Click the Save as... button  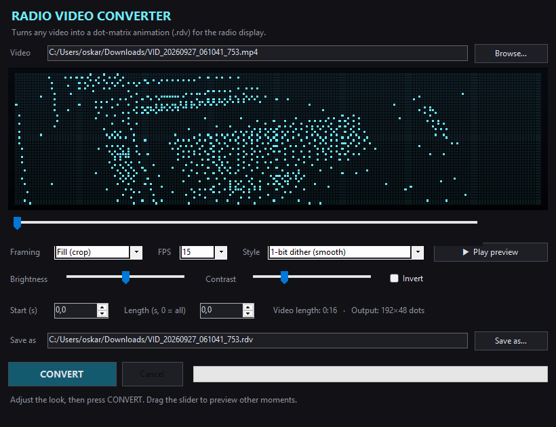point(511,341)
